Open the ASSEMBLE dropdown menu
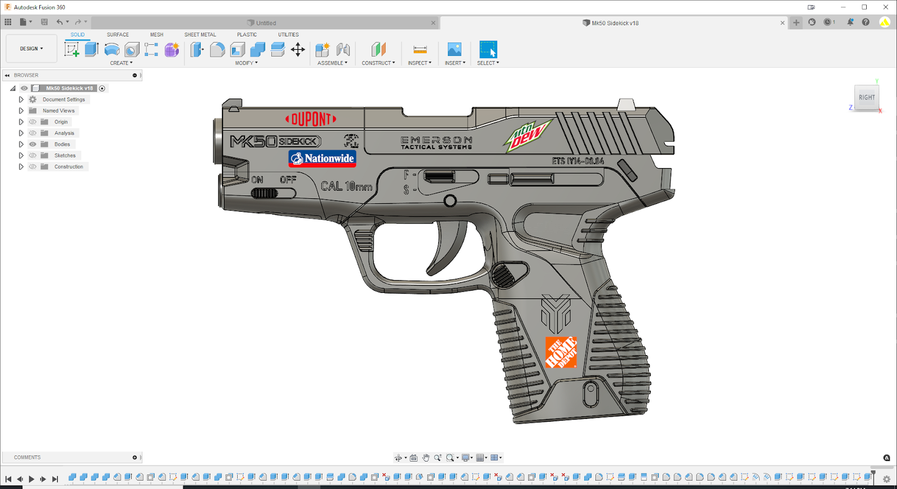The height and width of the screenshot is (489, 897). pyautogui.click(x=332, y=63)
